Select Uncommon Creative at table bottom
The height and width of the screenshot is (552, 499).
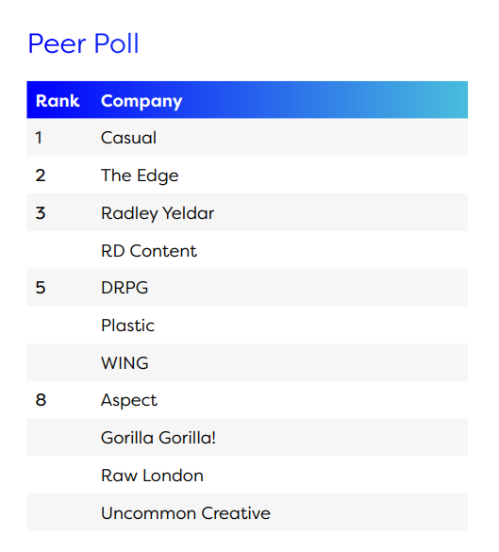(186, 513)
